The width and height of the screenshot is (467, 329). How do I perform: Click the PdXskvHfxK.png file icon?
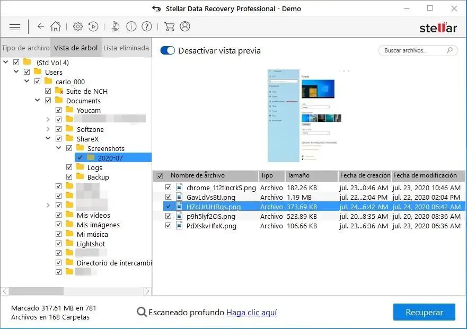(x=179, y=226)
